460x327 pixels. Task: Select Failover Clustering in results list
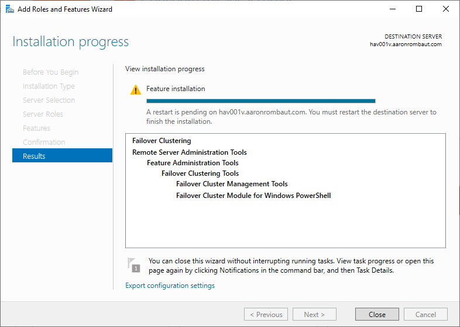162,141
